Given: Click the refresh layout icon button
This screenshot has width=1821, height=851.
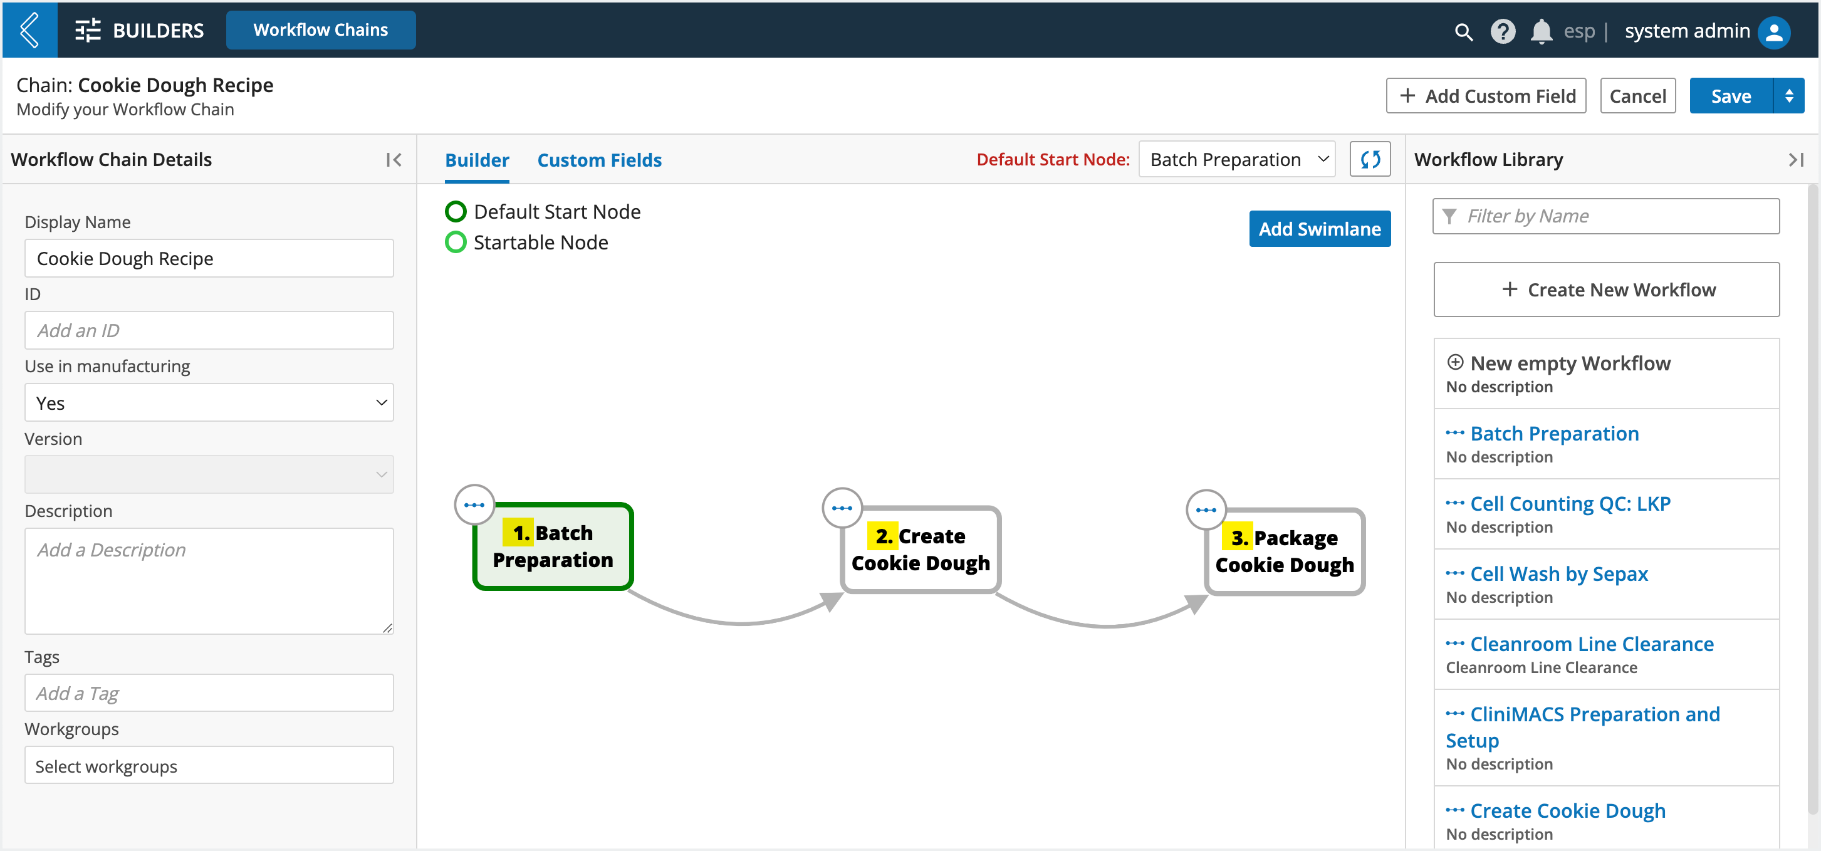Looking at the screenshot, I should pos(1369,160).
